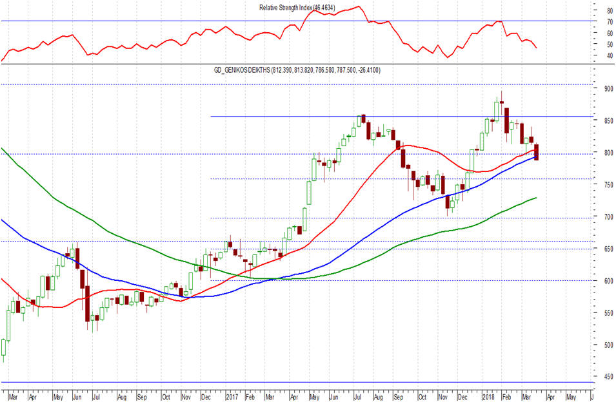Viewport: 616px width, 402px height.
Task: Click the Sep 2017 label on time axis
Action: pos(399,397)
